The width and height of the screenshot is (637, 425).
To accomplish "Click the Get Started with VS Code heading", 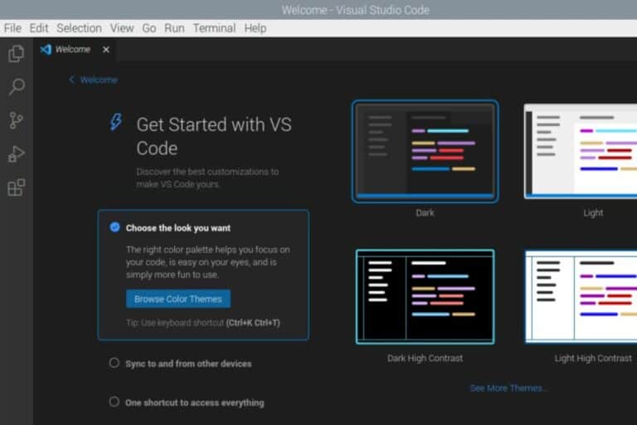I will tap(214, 136).
